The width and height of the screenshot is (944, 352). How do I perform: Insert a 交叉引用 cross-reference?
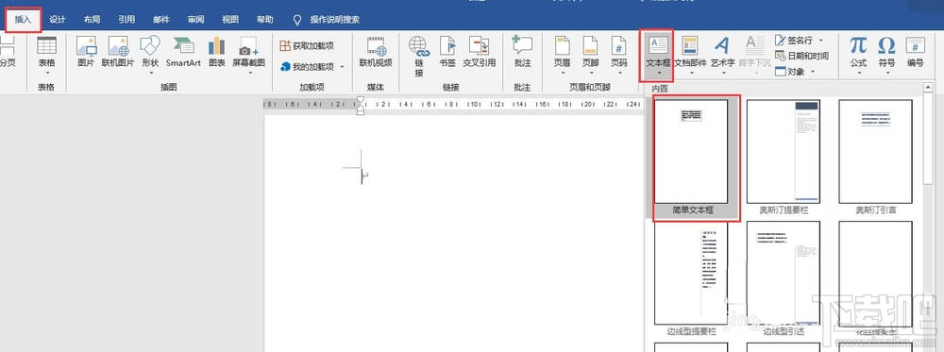(x=480, y=52)
